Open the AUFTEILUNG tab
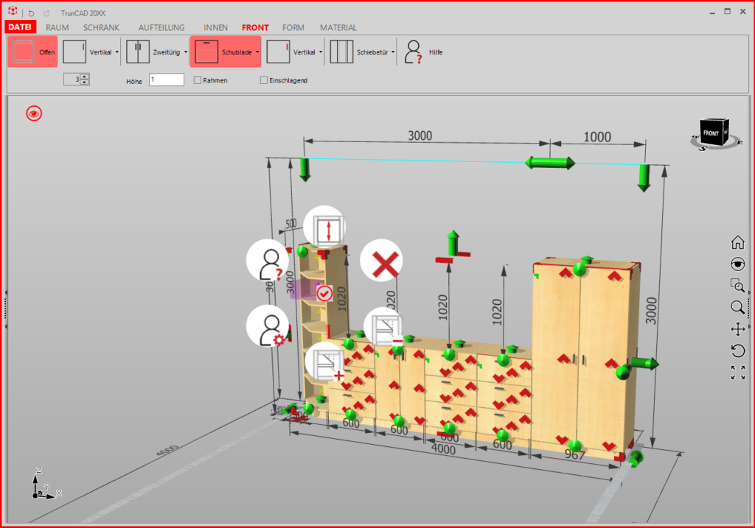Viewport: 755px width, 528px height. tap(161, 27)
